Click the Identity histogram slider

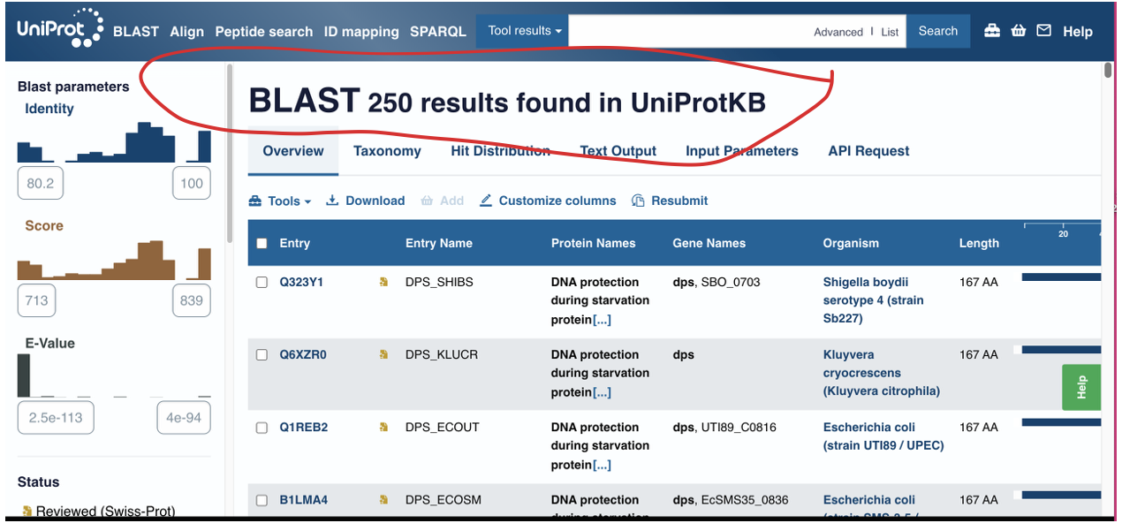[114, 142]
